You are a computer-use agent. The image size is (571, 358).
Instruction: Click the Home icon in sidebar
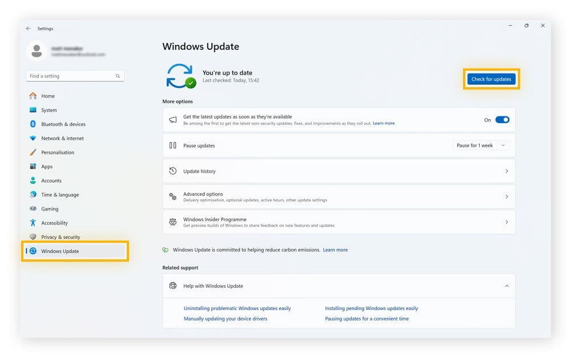click(33, 96)
